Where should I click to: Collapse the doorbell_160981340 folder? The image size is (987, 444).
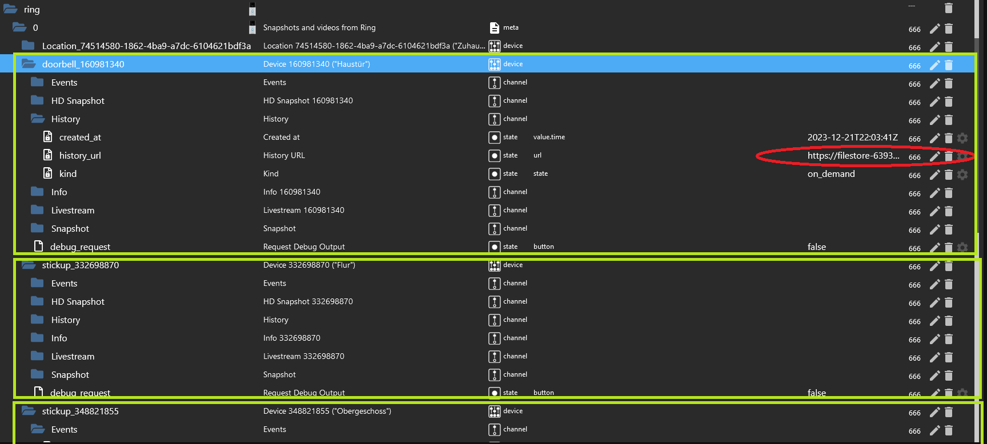(x=29, y=64)
